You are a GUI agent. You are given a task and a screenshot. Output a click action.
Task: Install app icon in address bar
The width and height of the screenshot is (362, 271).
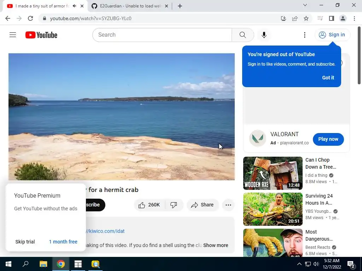tap(283, 18)
